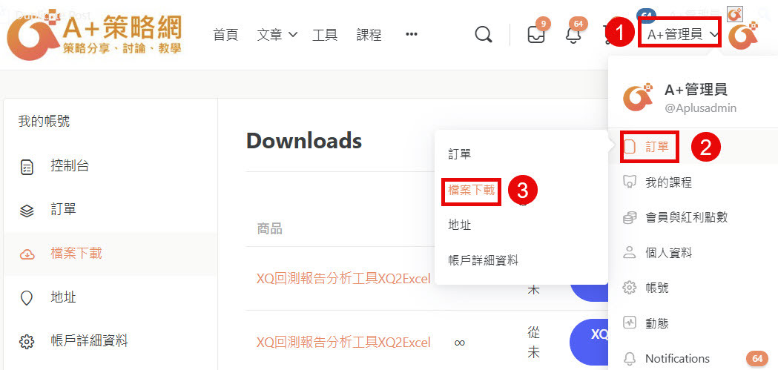Select 訂單 in the user dropdown

656,147
